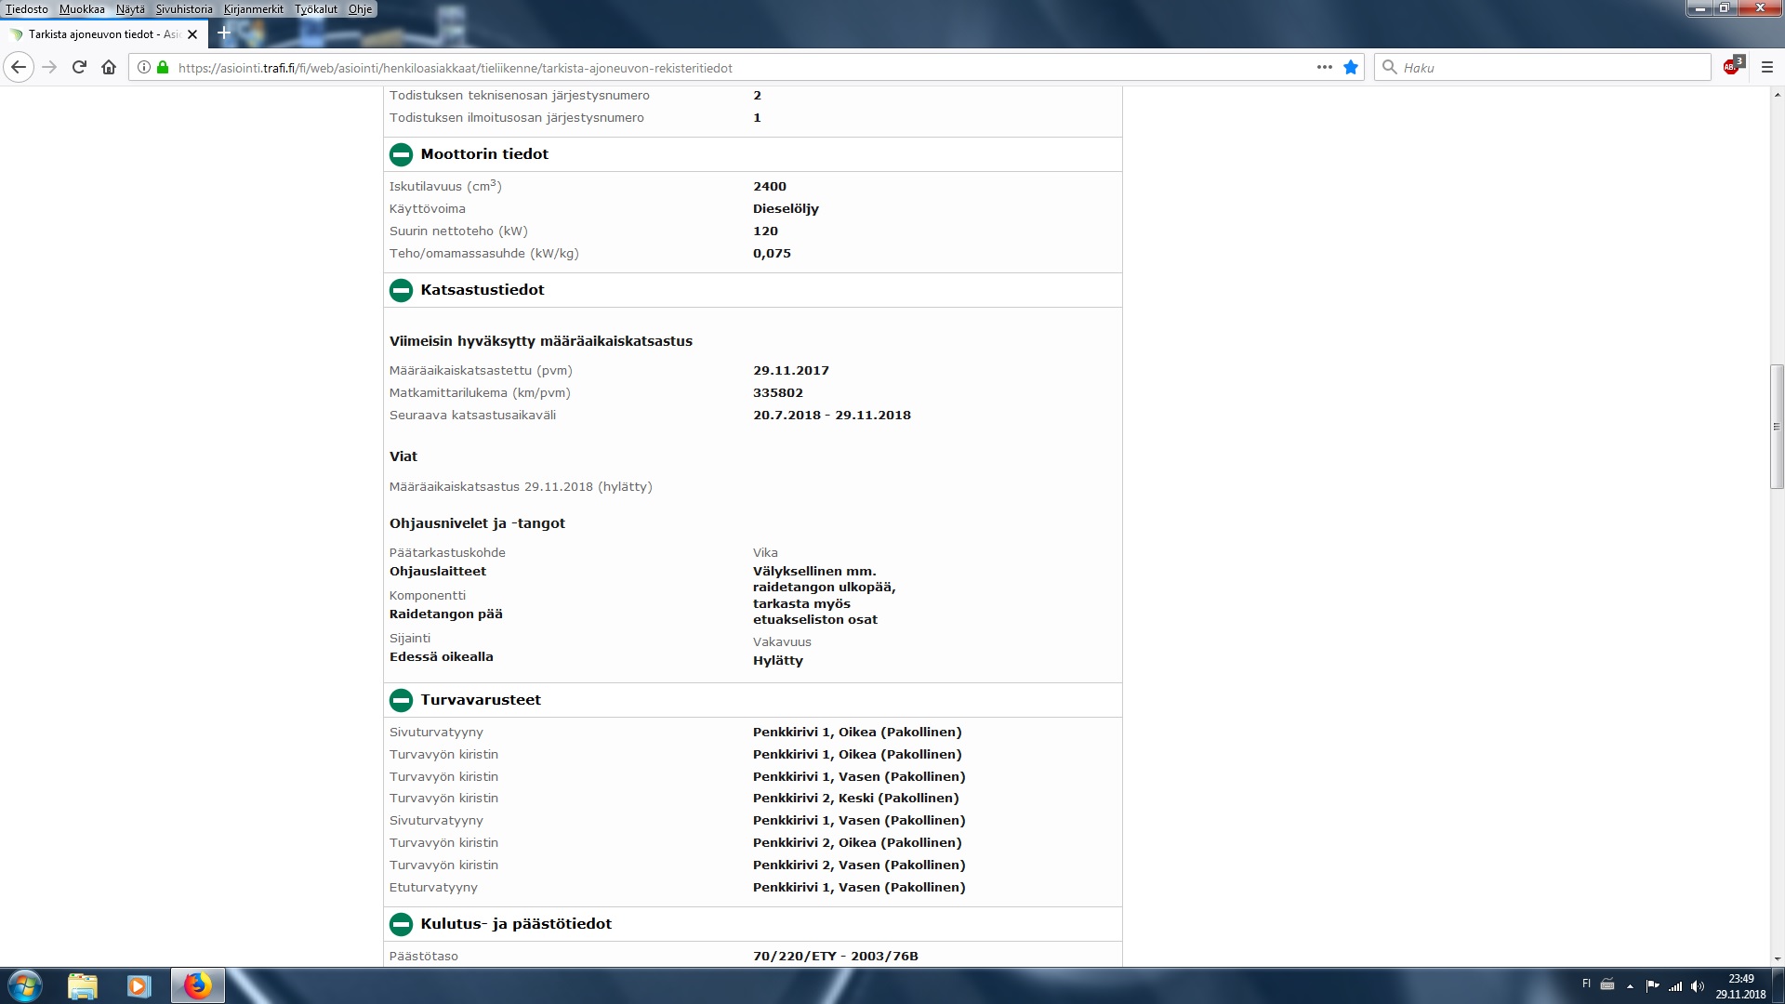Click the page vertical scrollbar thumb
1785x1004 pixels.
(x=1777, y=427)
